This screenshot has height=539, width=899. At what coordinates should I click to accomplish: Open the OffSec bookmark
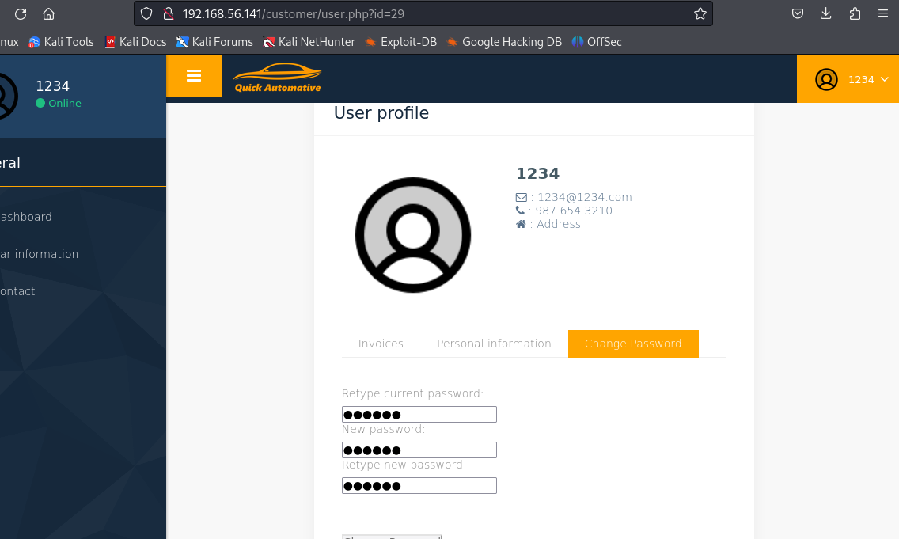pyautogui.click(x=597, y=42)
